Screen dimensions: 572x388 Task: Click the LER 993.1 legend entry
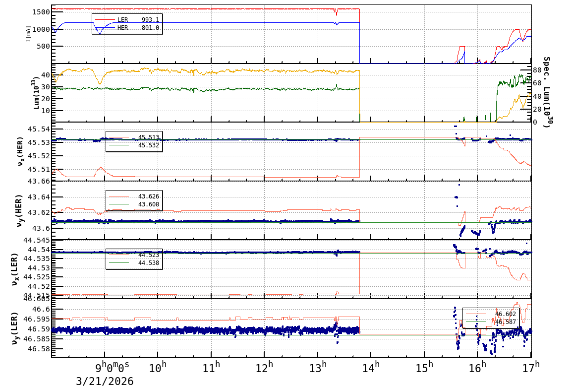127,20
